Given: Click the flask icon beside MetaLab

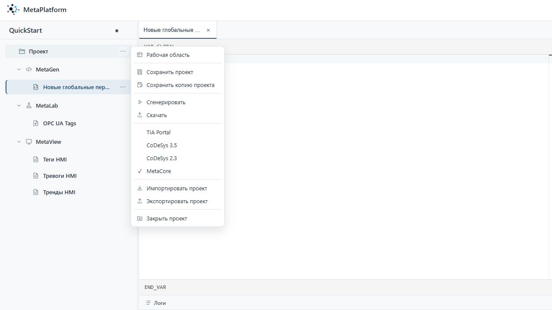Looking at the screenshot, I should pos(29,105).
